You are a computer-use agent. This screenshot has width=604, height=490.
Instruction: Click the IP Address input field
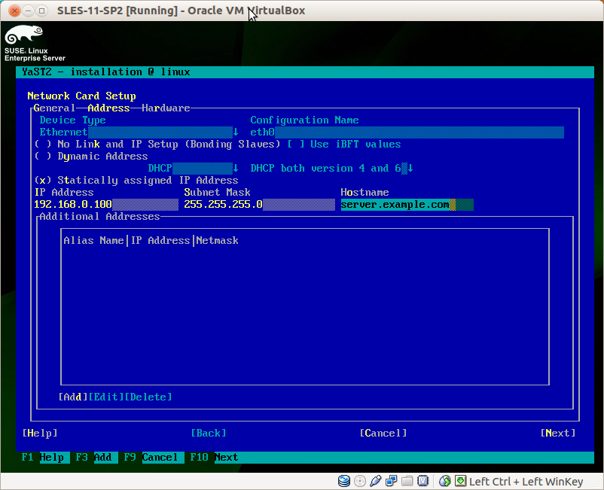click(106, 205)
